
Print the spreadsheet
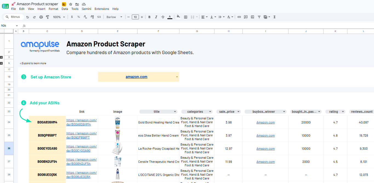point(41,17)
